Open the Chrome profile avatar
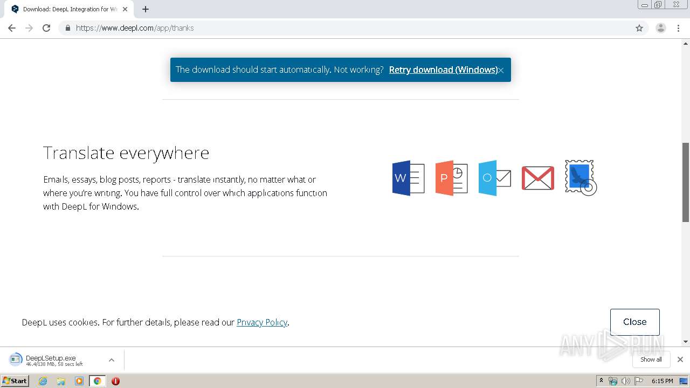The width and height of the screenshot is (690, 388). 661,28
